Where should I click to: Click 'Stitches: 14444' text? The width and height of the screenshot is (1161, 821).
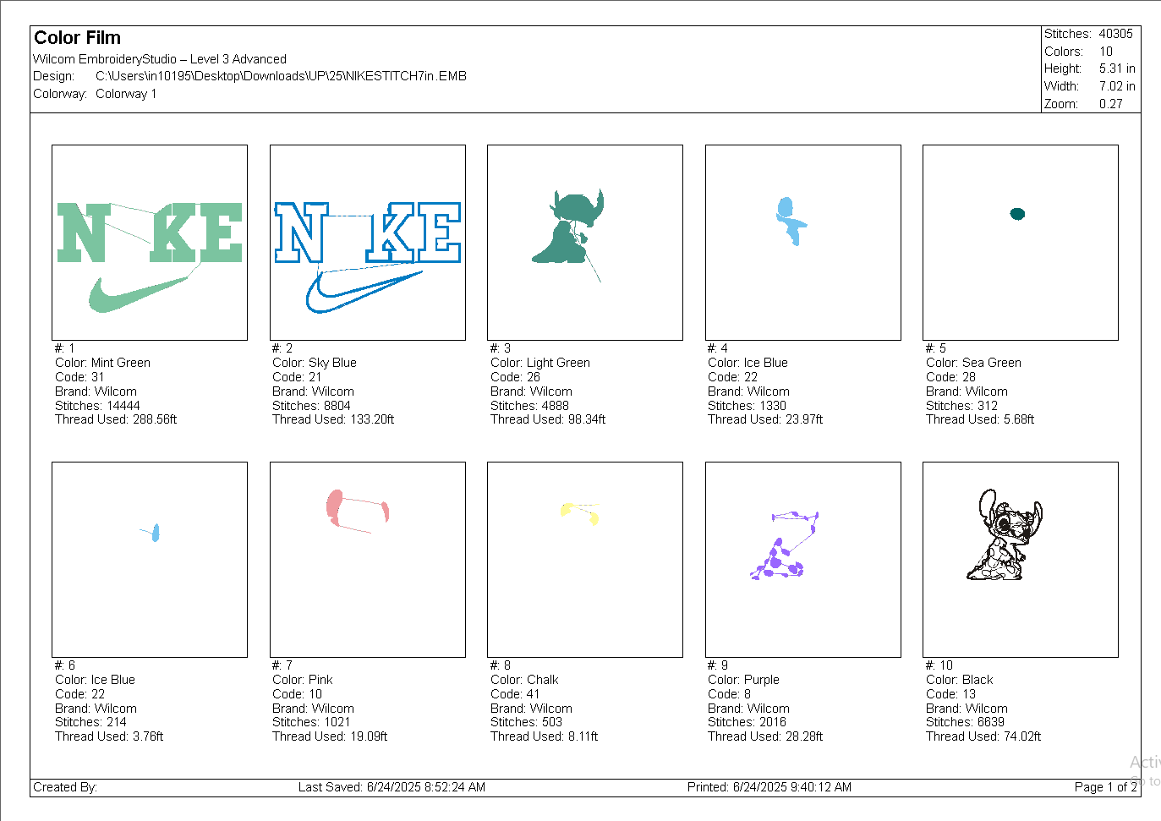point(97,406)
